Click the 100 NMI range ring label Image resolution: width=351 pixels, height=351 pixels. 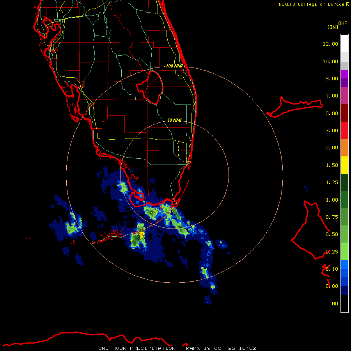tap(174, 66)
